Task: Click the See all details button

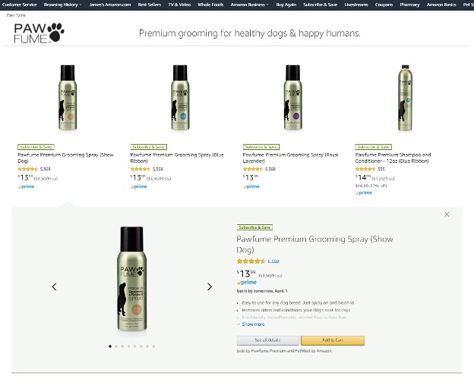Action: coord(268,340)
